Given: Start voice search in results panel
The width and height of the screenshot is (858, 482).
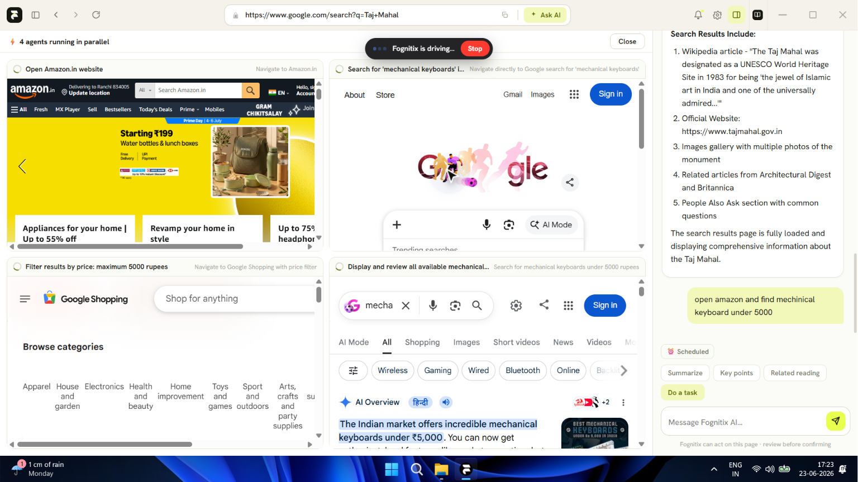Looking at the screenshot, I should click(x=433, y=306).
